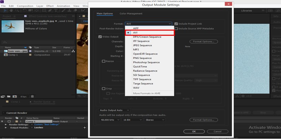Select the Comp 1 item in Project panel

click(x=13, y=55)
